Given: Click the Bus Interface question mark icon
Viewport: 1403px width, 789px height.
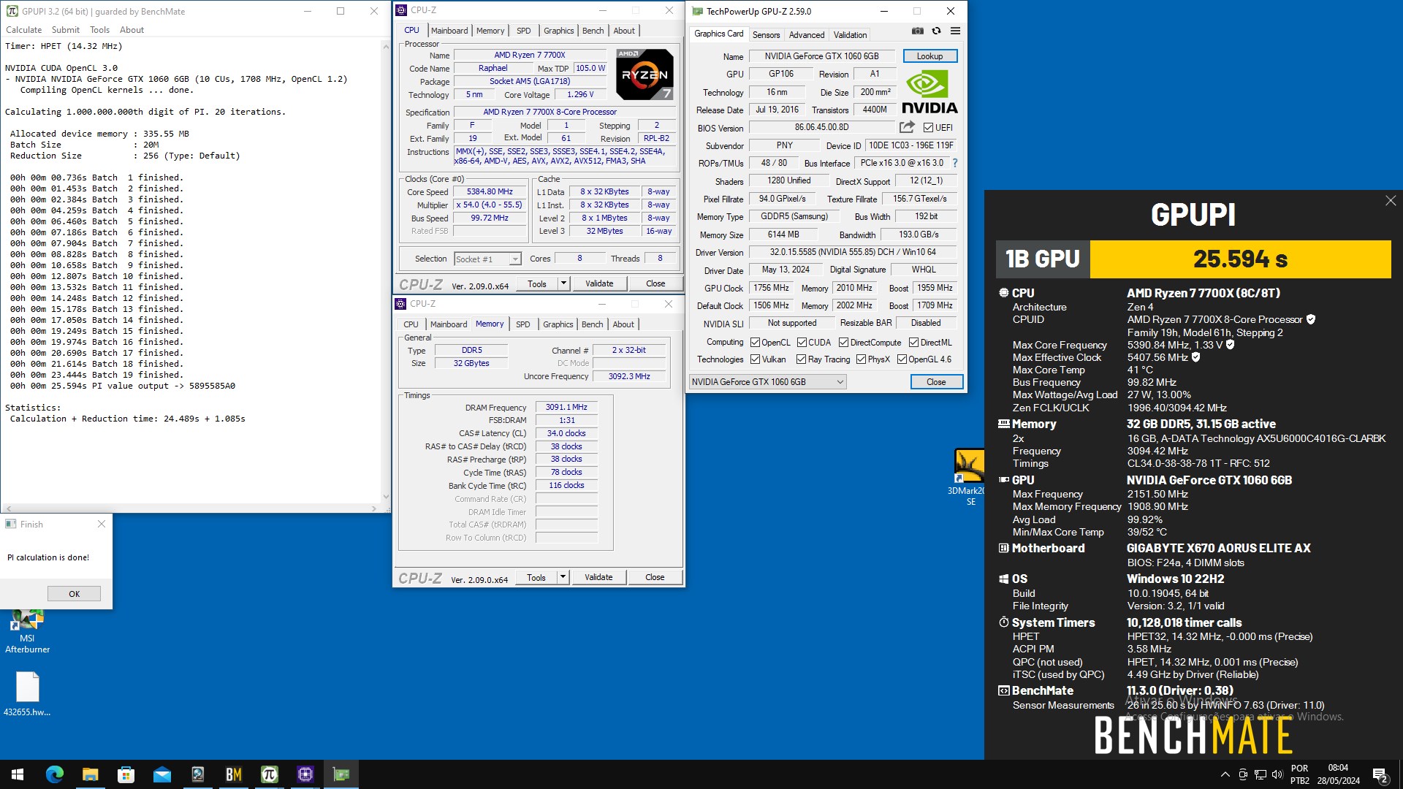Looking at the screenshot, I should (x=954, y=163).
